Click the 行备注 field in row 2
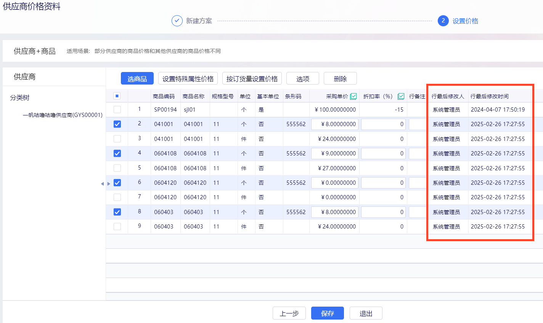The height and width of the screenshot is (323, 543). [x=418, y=124]
